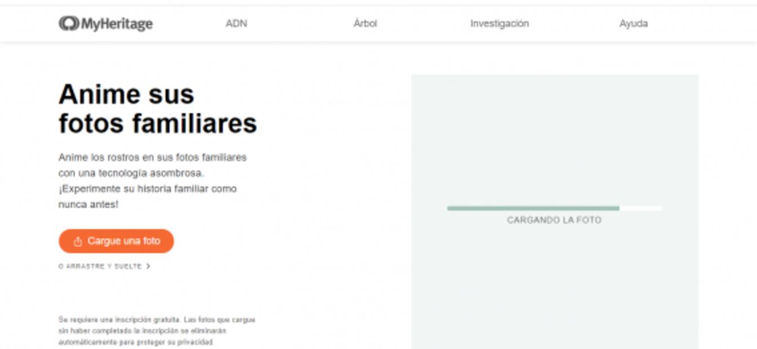Click the 'Anime los rostros' description line
757x349 pixels.
pos(152,158)
